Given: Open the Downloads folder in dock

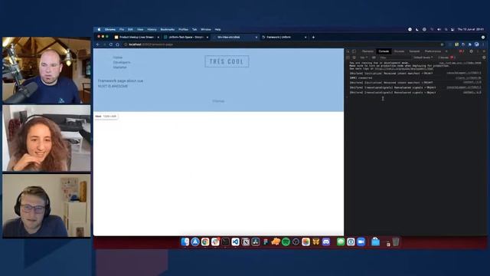Looking at the screenshot, I should tap(375, 242).
